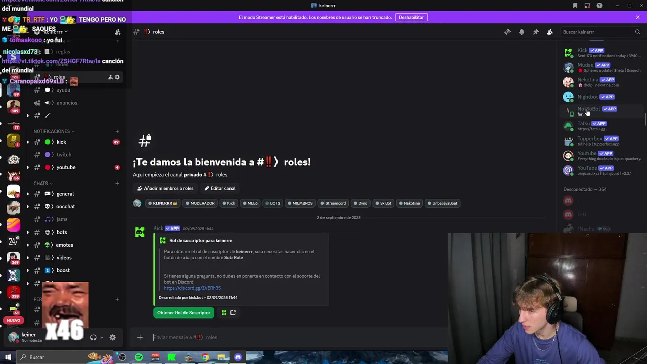Open the discord.gg/ZVERh35 support link
This screenshot has width=647, height=364.
192,288
